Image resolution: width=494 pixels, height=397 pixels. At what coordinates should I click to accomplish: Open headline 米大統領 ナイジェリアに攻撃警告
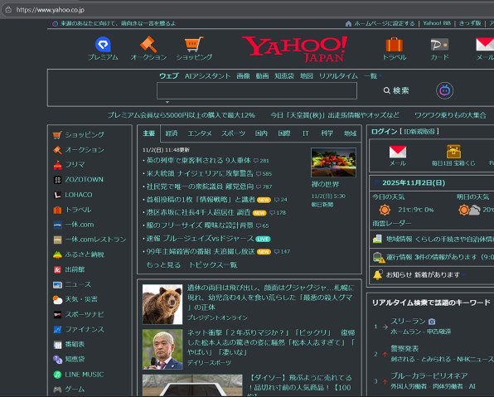[200, 173]
